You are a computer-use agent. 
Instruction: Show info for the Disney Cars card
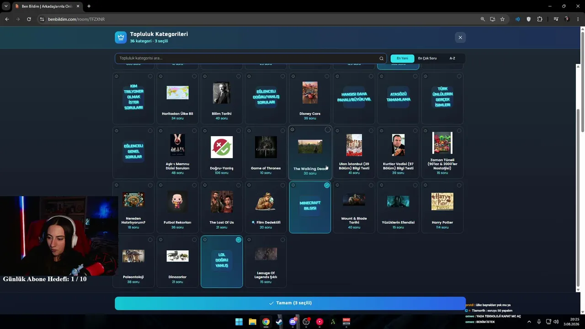293,76
